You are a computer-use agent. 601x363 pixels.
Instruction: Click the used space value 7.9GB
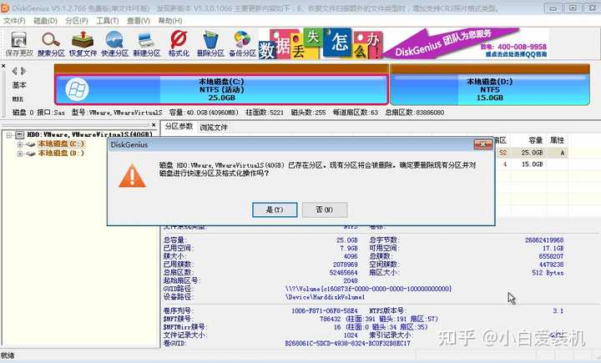coord(348,248)
